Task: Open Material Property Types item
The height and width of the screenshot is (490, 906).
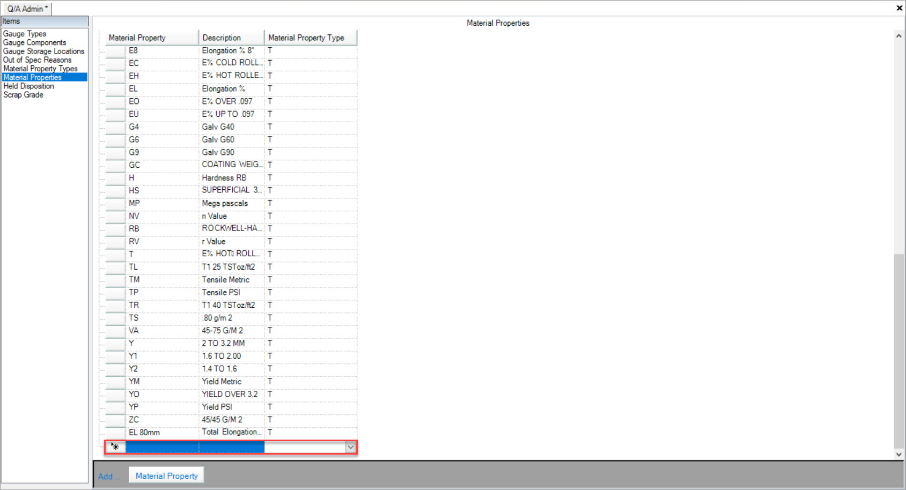Action: click(x=40, y=68)
